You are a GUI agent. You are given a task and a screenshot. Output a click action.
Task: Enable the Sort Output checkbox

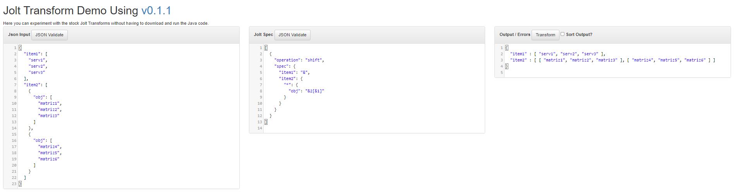coord(563,34)
